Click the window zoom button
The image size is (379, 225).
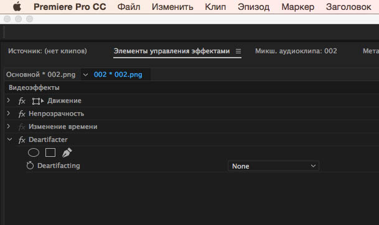pyautogui.click(x=29, y=19)
